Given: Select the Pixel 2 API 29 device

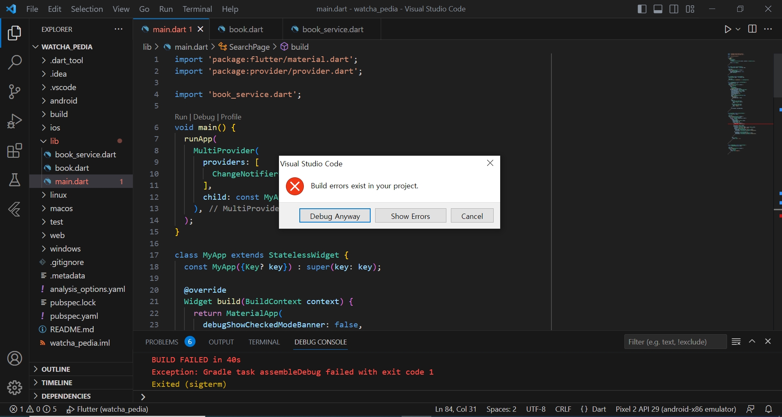Looking at the screenshot, I should pos(676,409).
